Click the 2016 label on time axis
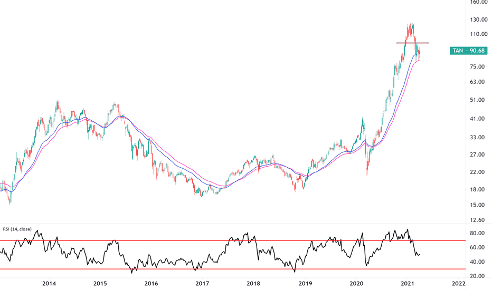This screenshot has width=492, height=290. [x=151, y=284]
